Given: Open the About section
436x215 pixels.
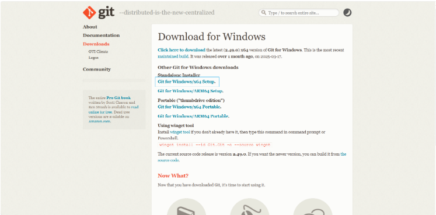Looking at the screenshot, I should coord(90,27).
